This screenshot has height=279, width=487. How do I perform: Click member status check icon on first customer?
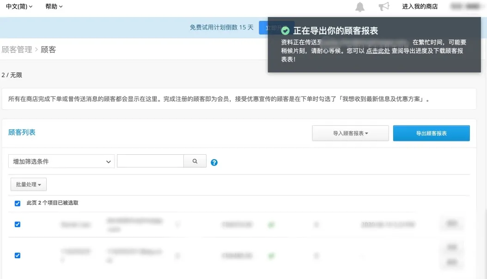pos(271,224)
